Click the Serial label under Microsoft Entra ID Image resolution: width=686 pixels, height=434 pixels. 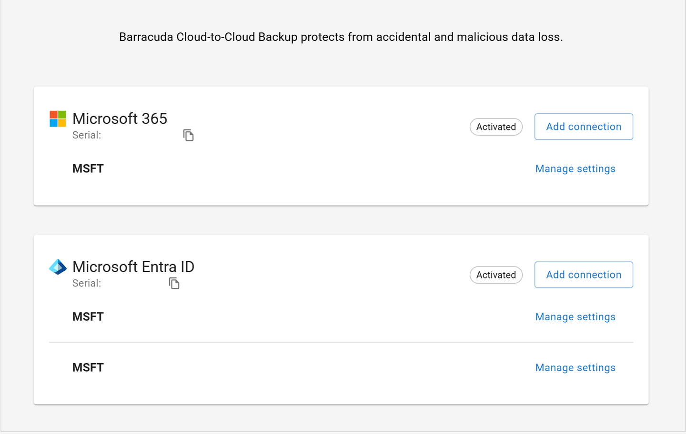87,284
